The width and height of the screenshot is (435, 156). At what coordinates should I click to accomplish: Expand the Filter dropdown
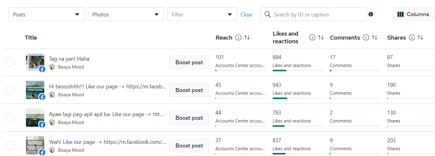[x=202, y=14]
